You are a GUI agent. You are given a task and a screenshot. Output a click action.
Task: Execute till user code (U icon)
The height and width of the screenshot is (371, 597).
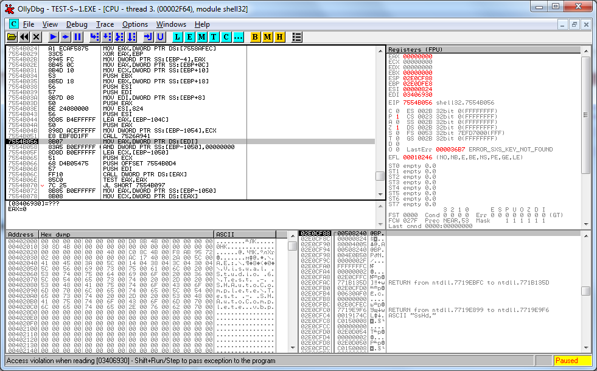click(160, 37)
